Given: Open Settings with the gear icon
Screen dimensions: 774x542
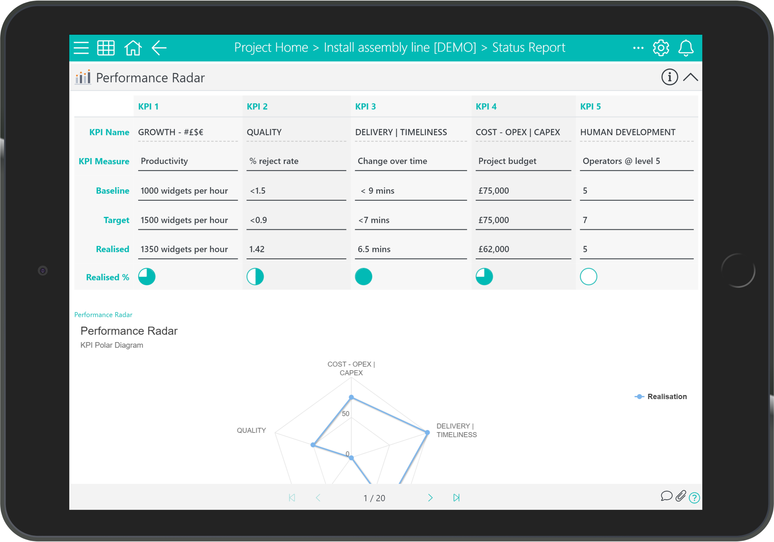Looking at the screenshot, I should tap(661, 48).
